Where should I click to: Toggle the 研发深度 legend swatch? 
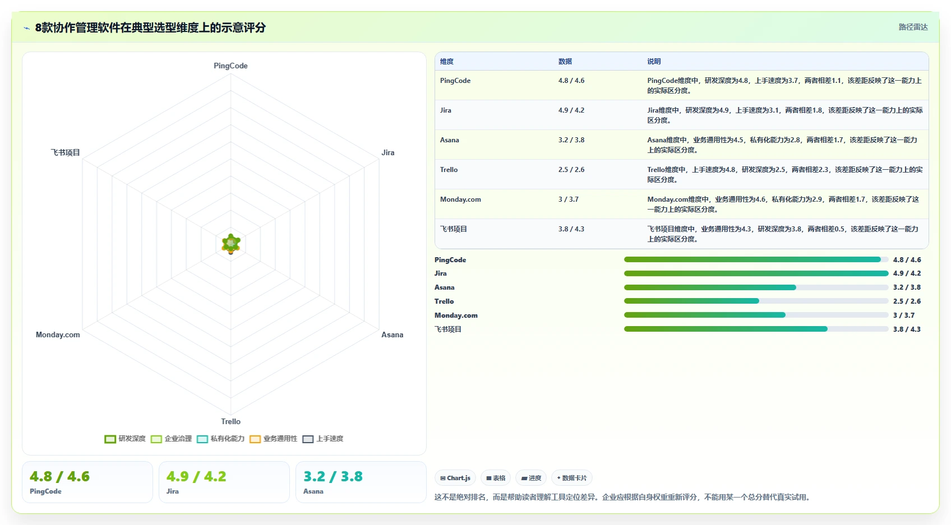click(x=110, y=439)
